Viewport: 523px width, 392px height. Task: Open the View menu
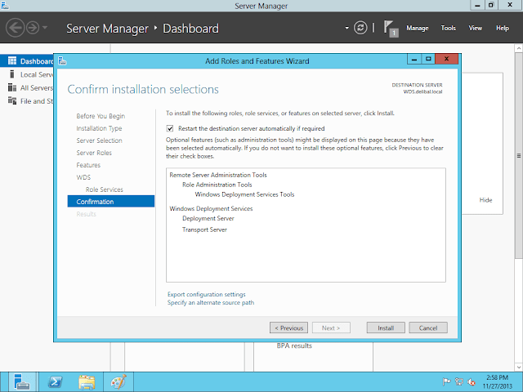point(475,29)
